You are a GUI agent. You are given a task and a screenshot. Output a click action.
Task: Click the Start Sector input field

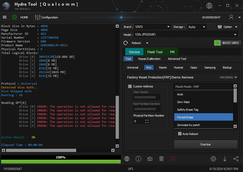tap(147, 97)
